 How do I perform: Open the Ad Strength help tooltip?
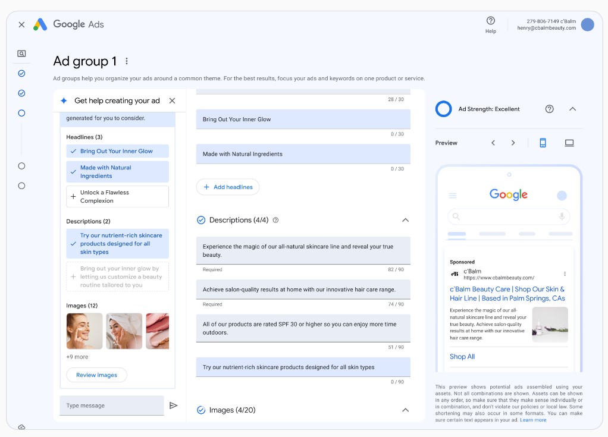[549, 109]
